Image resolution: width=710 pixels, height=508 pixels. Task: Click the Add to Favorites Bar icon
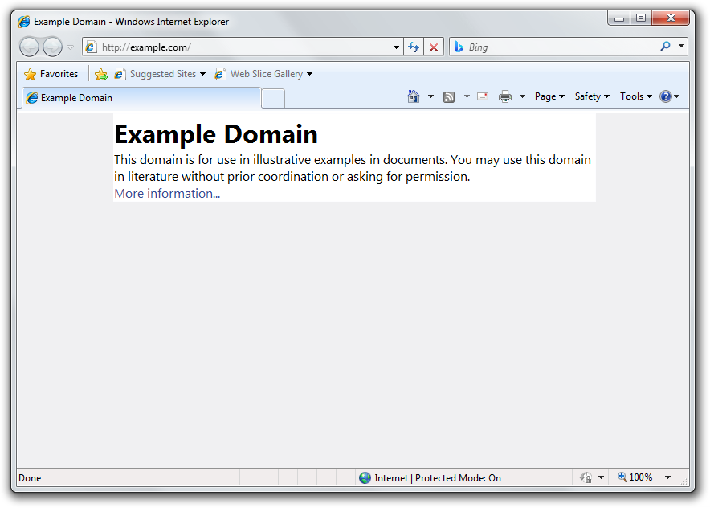pos(101,74)
